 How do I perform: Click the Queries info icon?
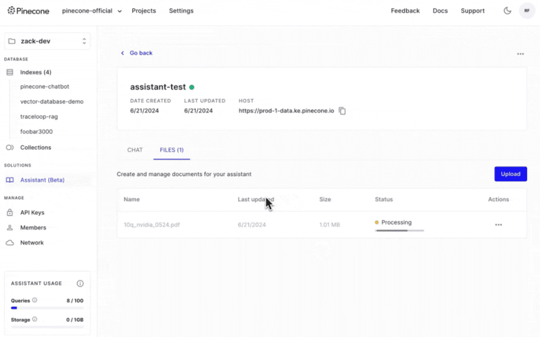pos(35,300)
